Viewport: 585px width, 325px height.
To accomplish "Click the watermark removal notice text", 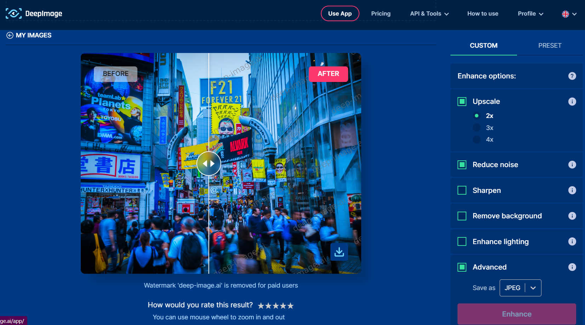I will point(221,285).
